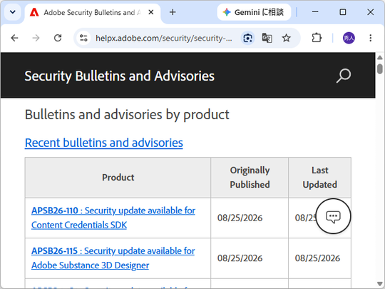Close the Adobe Security Bulletins tab

[151, 12]
